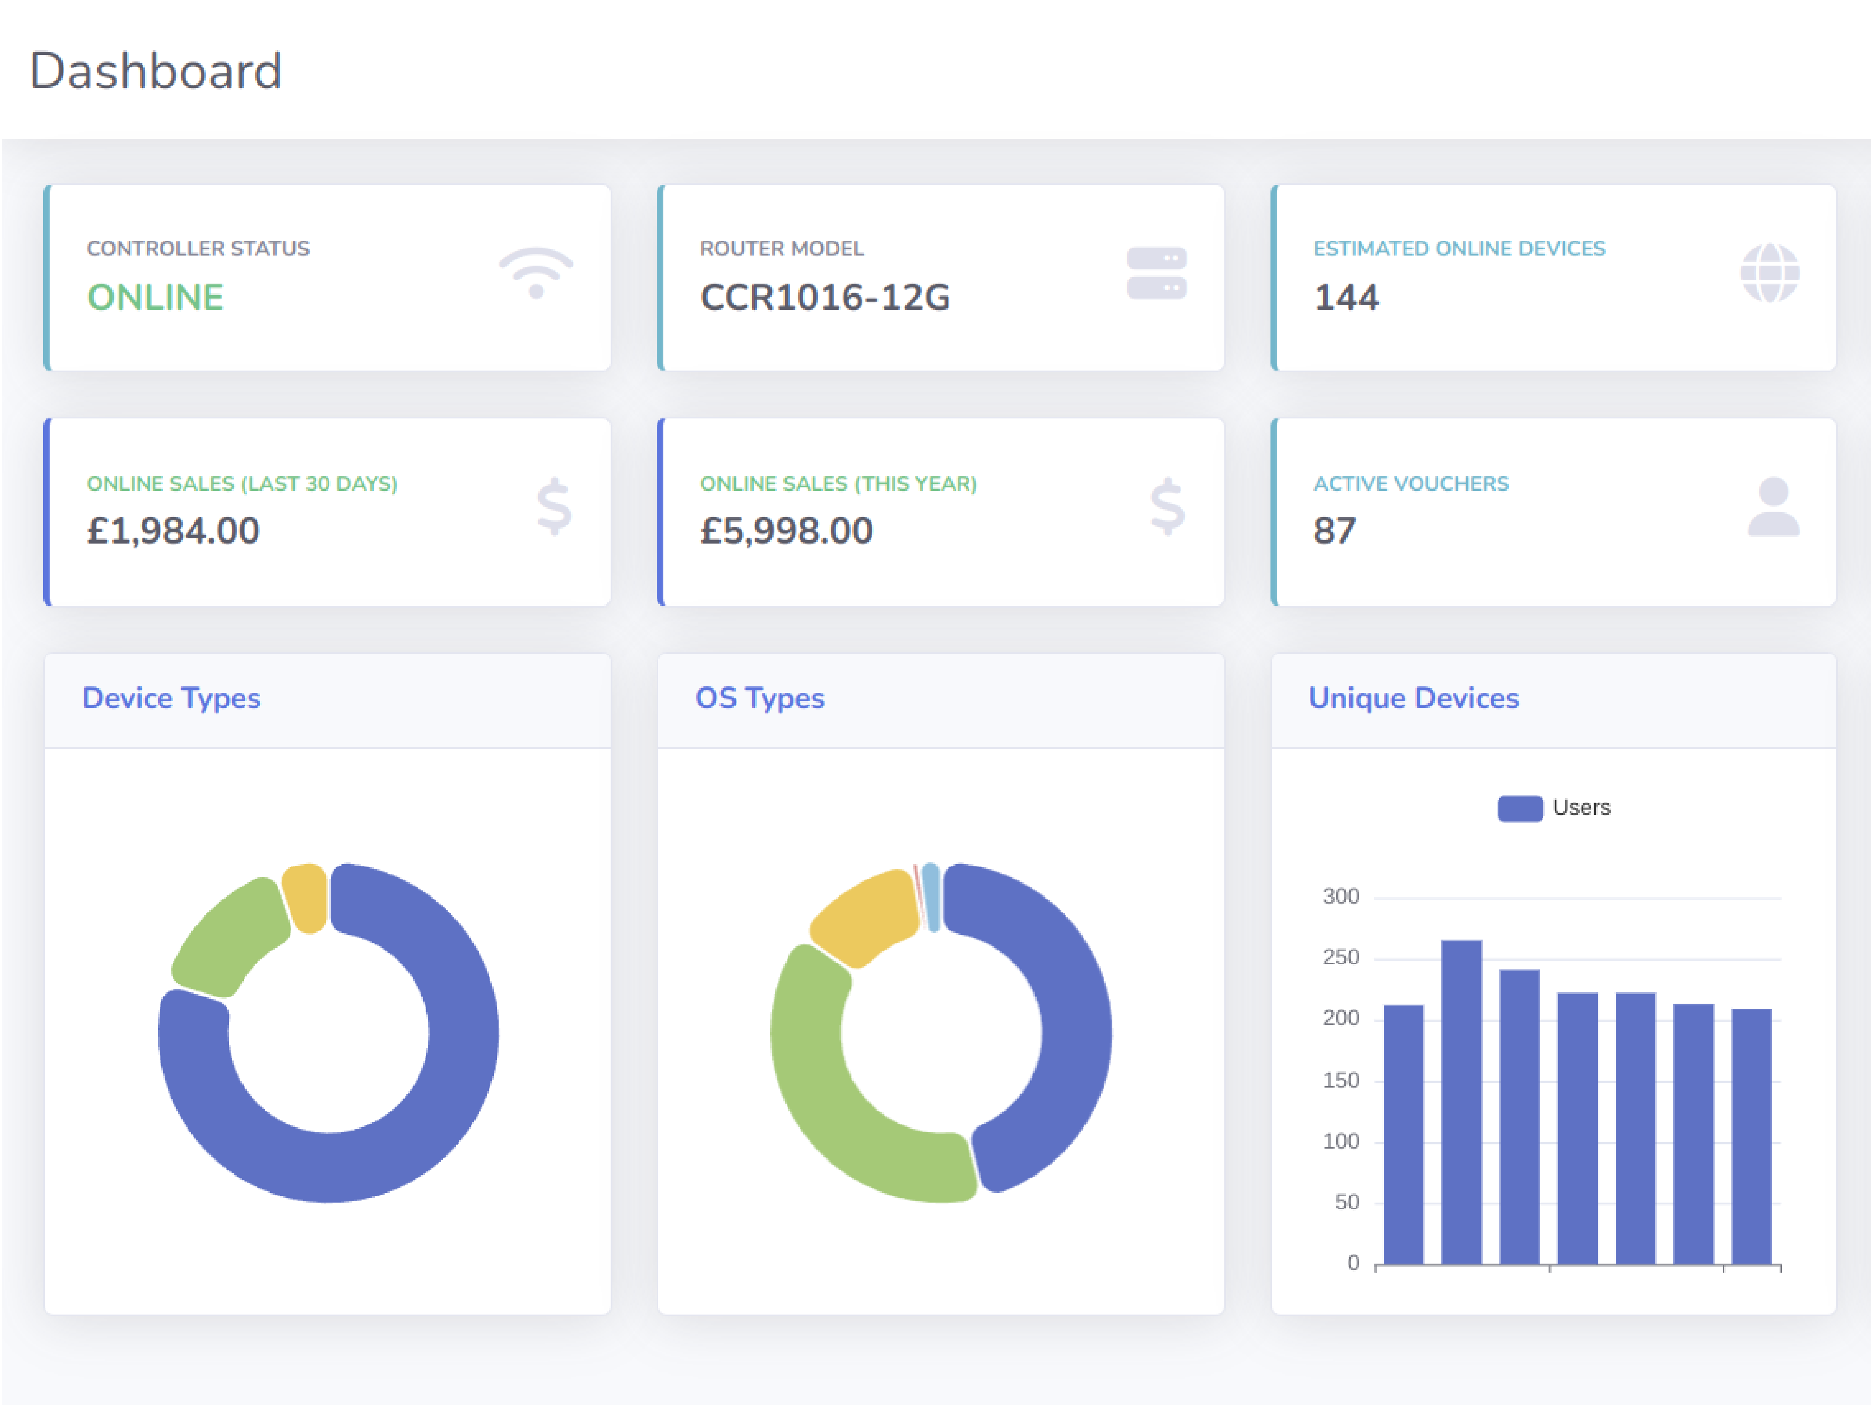
Task: Click the ACTIVE VOUCHERS label
Action: (1411, 483)
